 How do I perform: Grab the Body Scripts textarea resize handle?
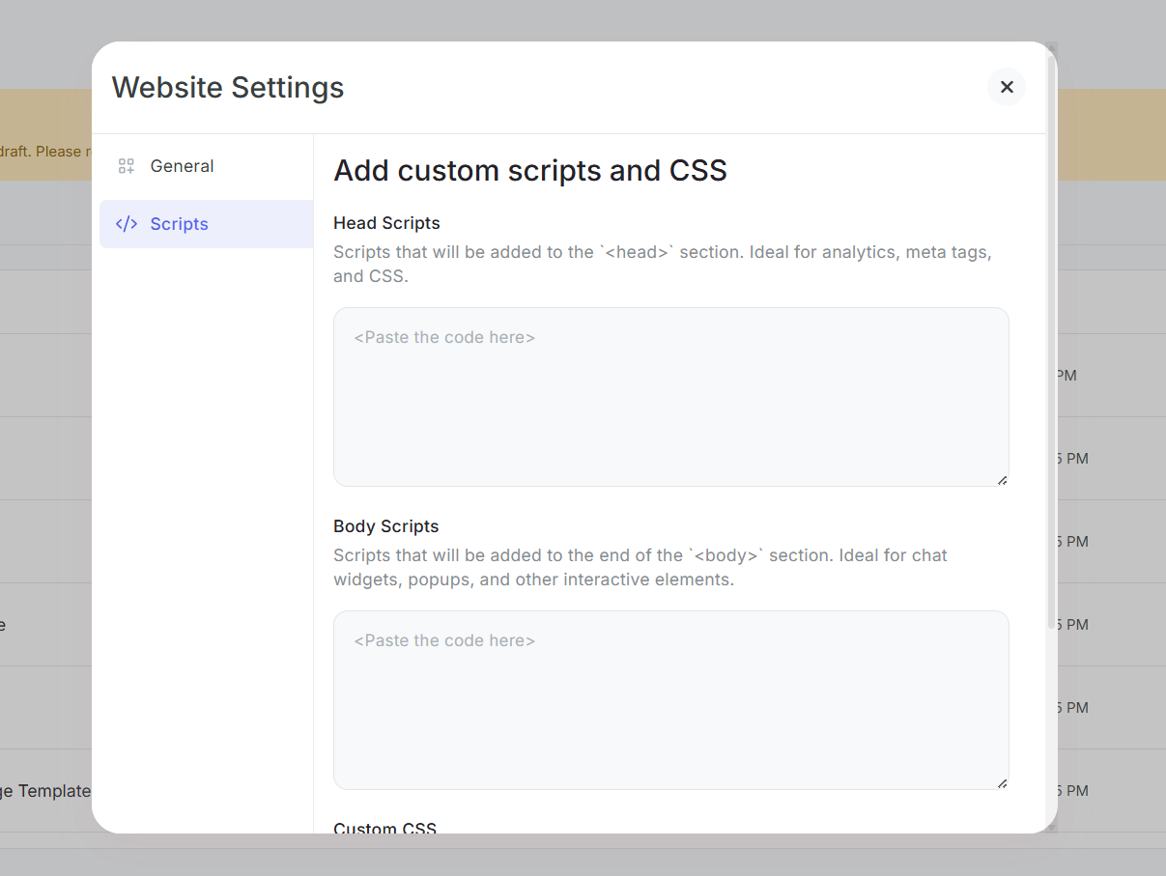[1002, 782]
